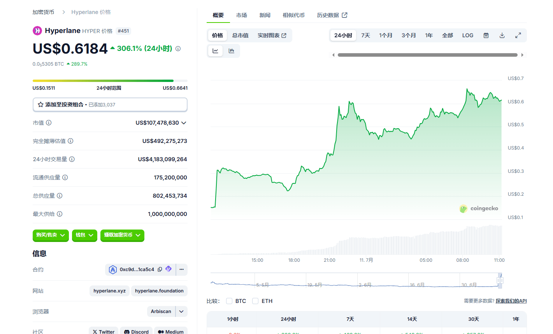Screen dimensions: 553x334
Task: Click 探索我们的API link
Action: pos(511,301)
